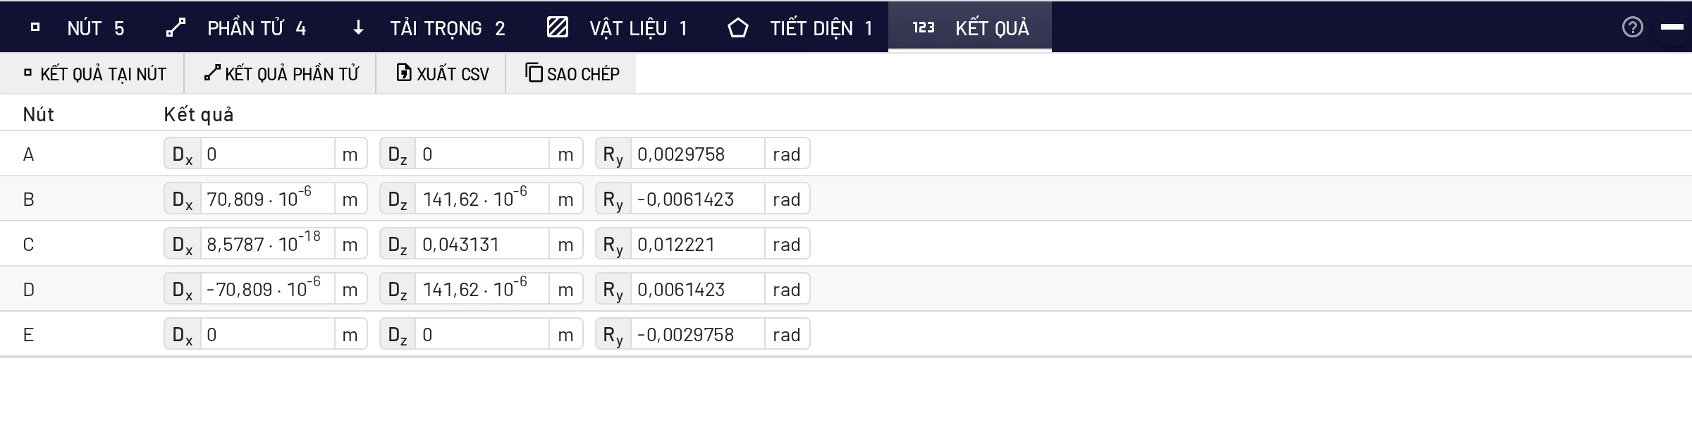The image size is (1692, 423).
Task: Click Ry value -0,0029758 of node E
Action: [697, 334]
